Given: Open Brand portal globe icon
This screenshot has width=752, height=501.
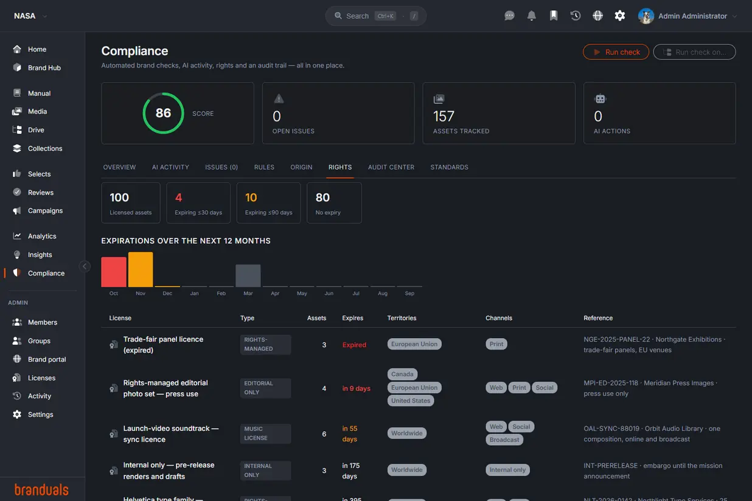Looking at the screenshot, I should coord(17,359).
